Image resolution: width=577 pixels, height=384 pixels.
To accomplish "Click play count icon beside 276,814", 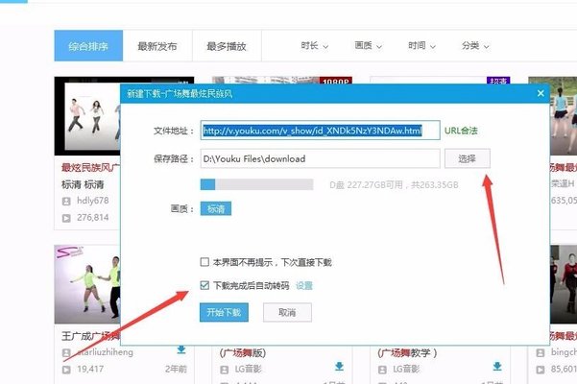I will coord(66,218).
